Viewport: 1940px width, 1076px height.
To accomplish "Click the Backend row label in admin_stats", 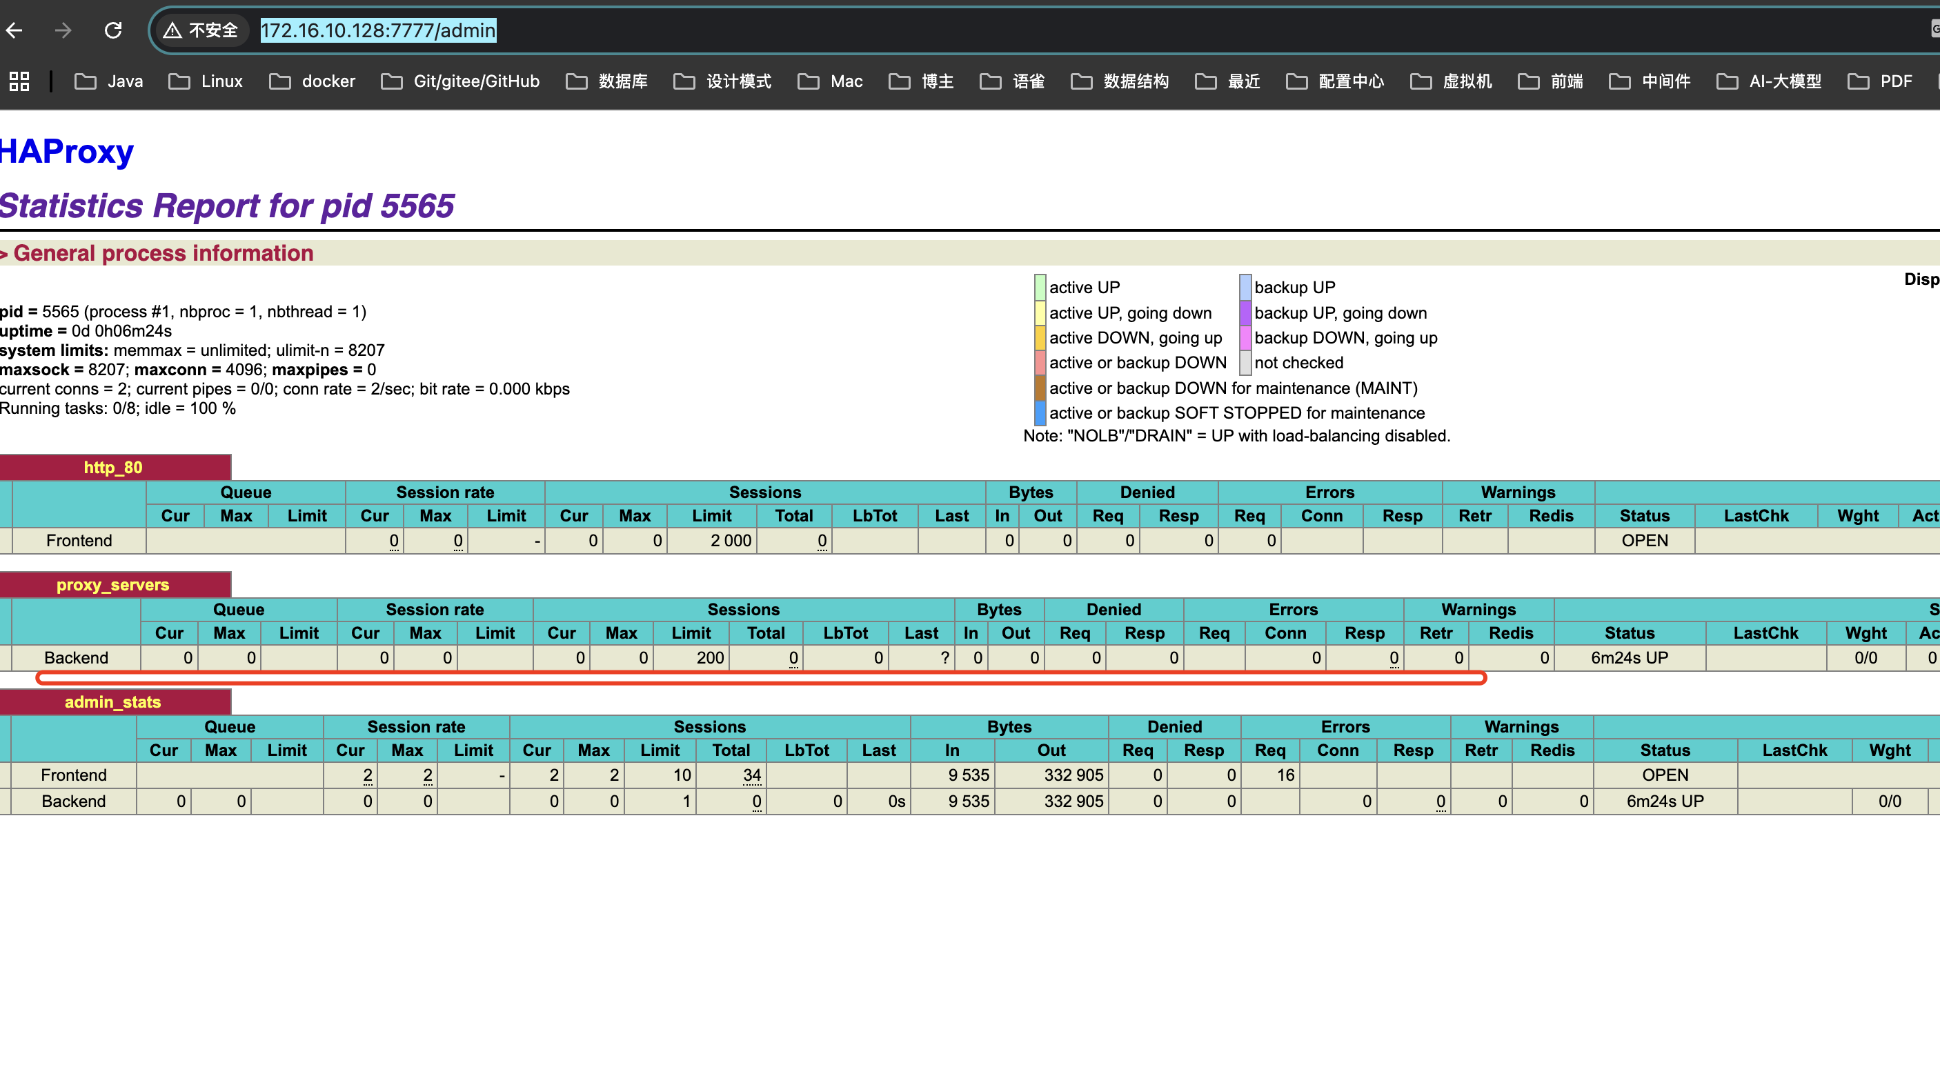I will click(x=74, y=801).
